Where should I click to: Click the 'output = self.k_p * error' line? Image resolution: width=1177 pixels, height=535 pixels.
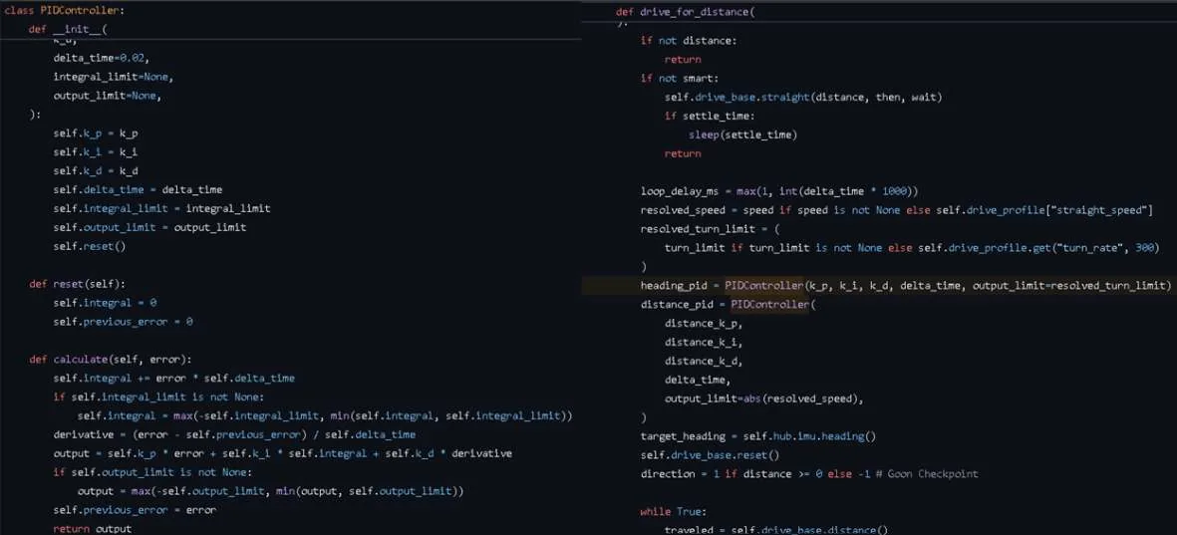click(x=282, y=453)
